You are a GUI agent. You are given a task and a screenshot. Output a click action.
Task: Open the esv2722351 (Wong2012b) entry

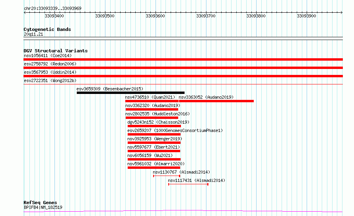pos(50,80)
